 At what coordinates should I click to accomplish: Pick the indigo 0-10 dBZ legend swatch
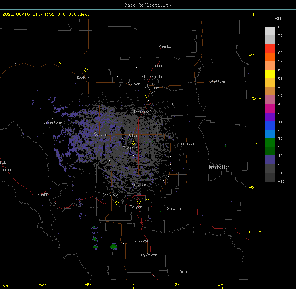click(x=270, y=160)
